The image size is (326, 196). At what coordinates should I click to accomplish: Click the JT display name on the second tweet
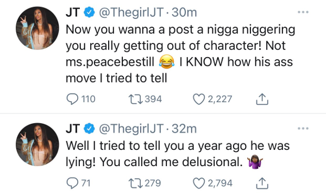pos(73,129)
